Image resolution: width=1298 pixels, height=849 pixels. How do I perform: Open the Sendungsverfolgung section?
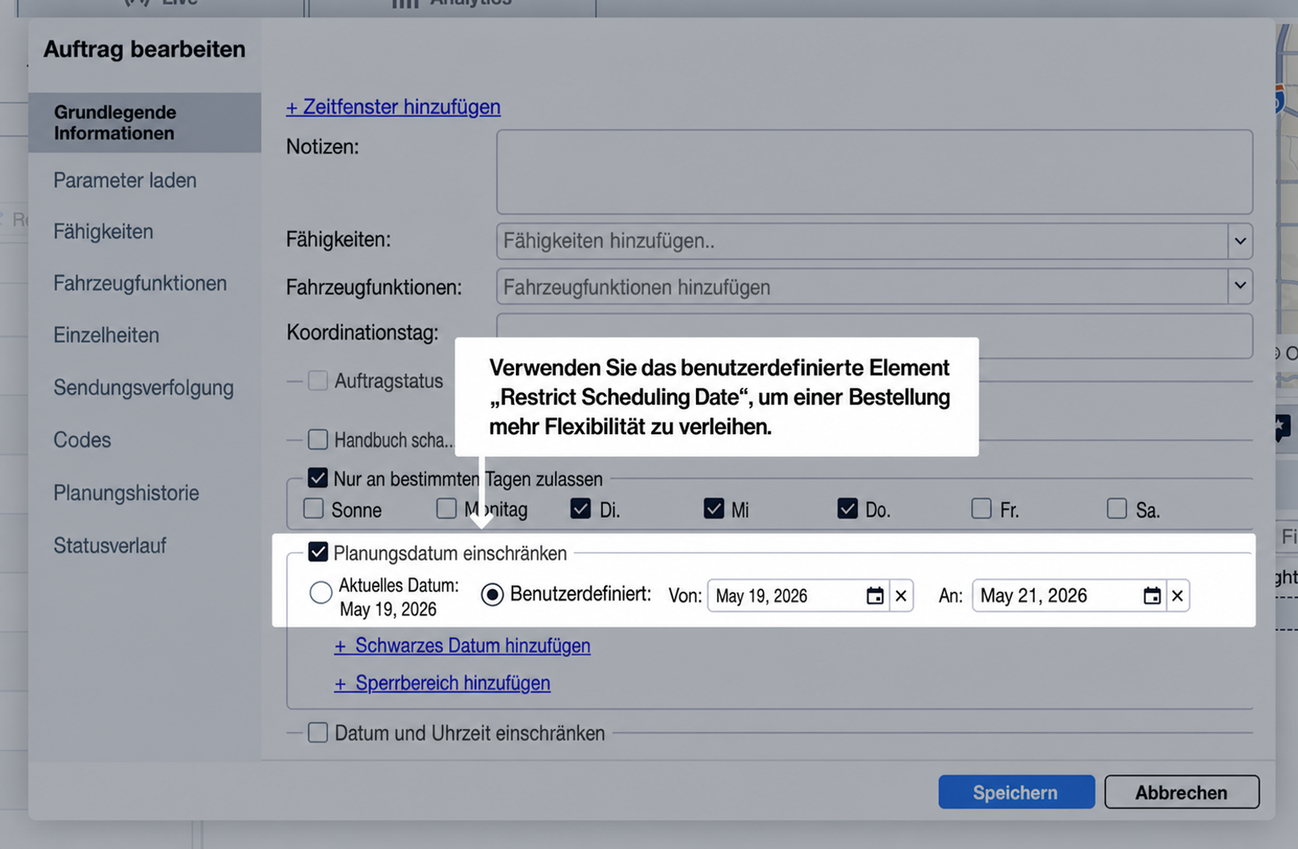(144, 387)
